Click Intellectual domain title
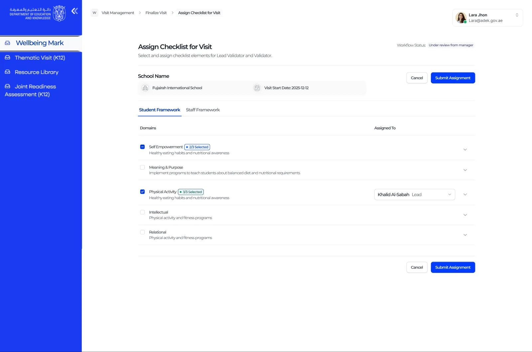The image size is (532, 352). tap(159, 212)
